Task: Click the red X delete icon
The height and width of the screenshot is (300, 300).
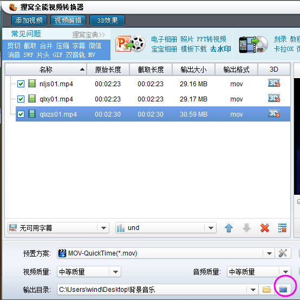Action: pyautogui.click(x=265, y=228)
